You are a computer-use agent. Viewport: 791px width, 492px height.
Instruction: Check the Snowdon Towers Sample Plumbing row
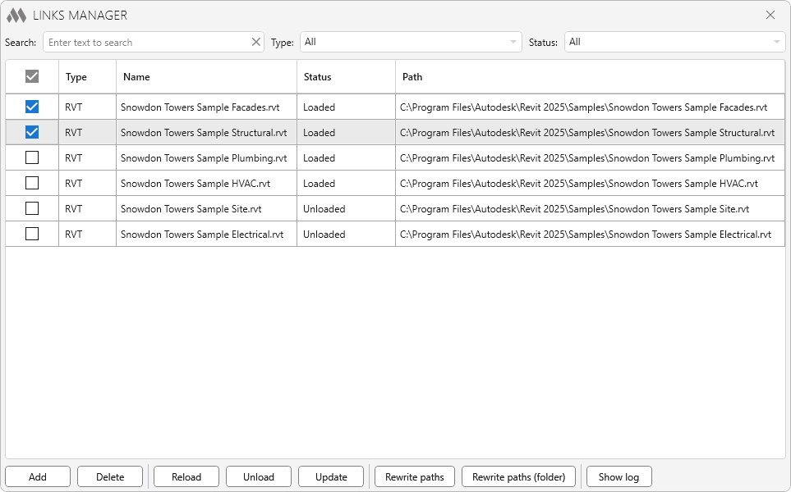32,157
